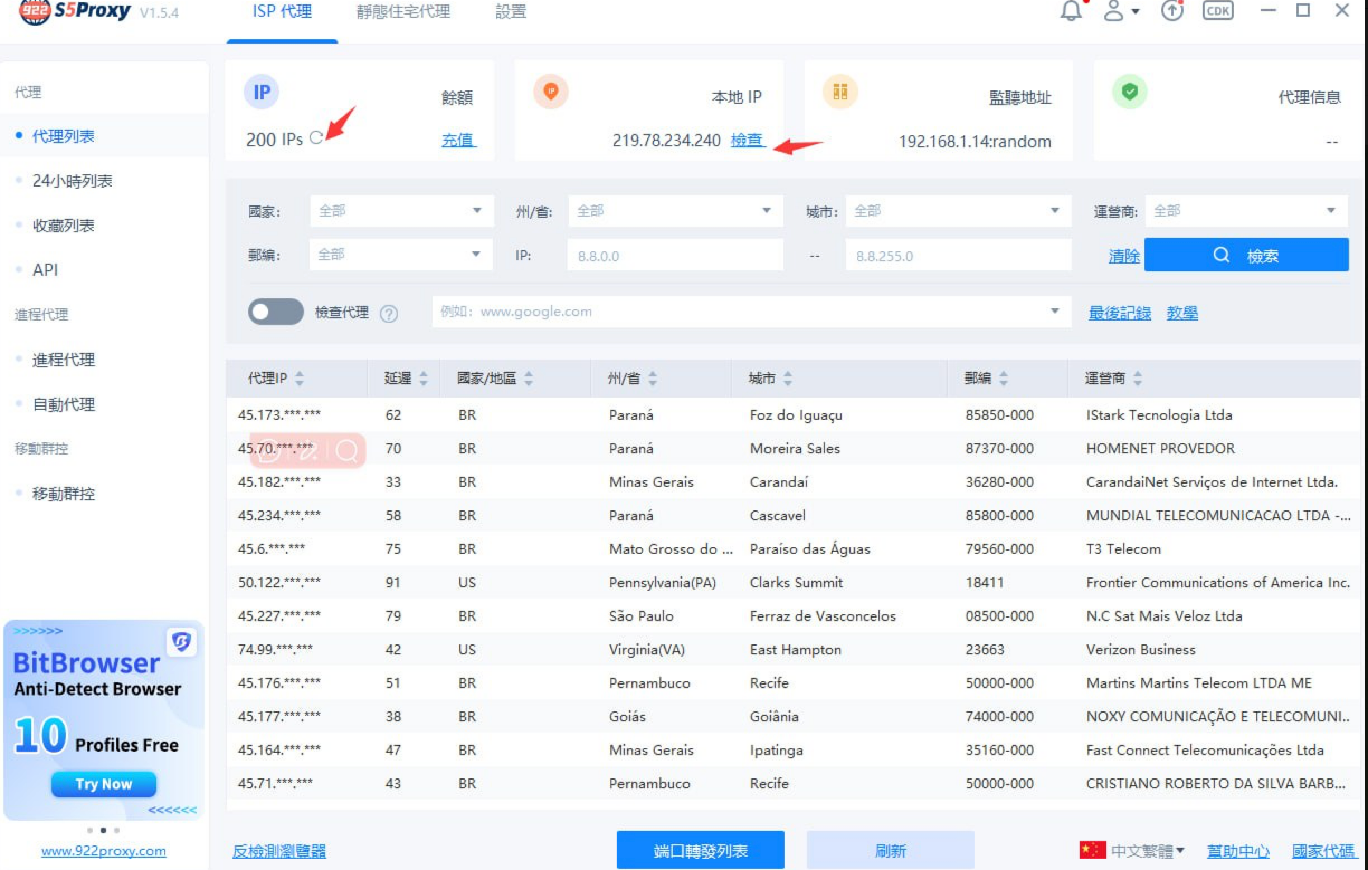Click the help question mark beside 檢查代理
This screenshot has width=1368, height=870.
(391, 313)
